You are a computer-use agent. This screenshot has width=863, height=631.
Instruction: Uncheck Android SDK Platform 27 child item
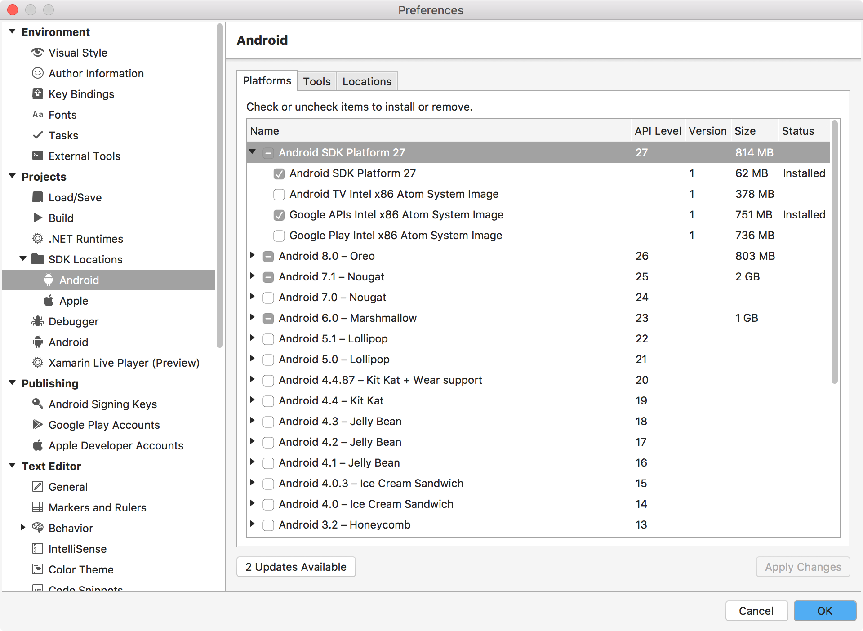[279, 173]
